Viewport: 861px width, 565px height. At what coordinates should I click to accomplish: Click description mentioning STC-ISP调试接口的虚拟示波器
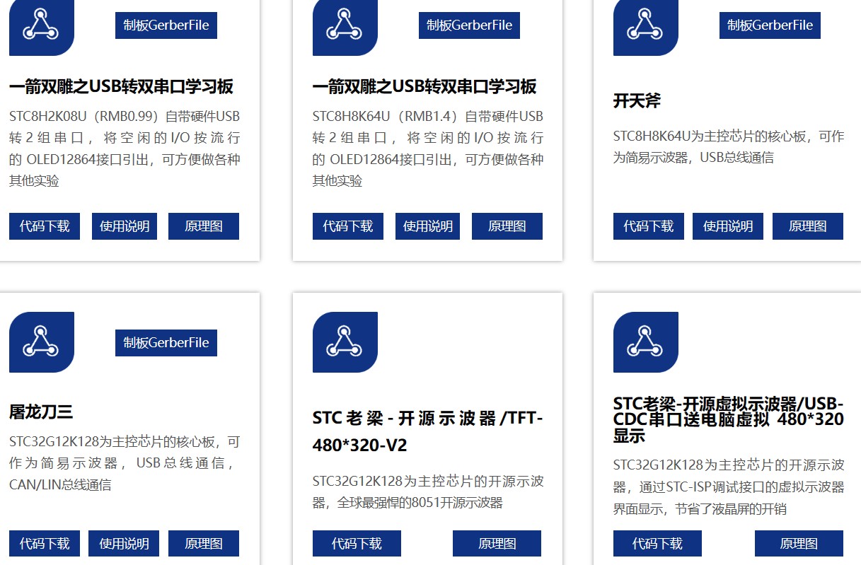point(729,487)
